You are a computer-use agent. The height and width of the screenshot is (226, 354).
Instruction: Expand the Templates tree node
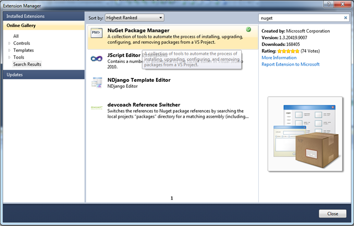9,50
